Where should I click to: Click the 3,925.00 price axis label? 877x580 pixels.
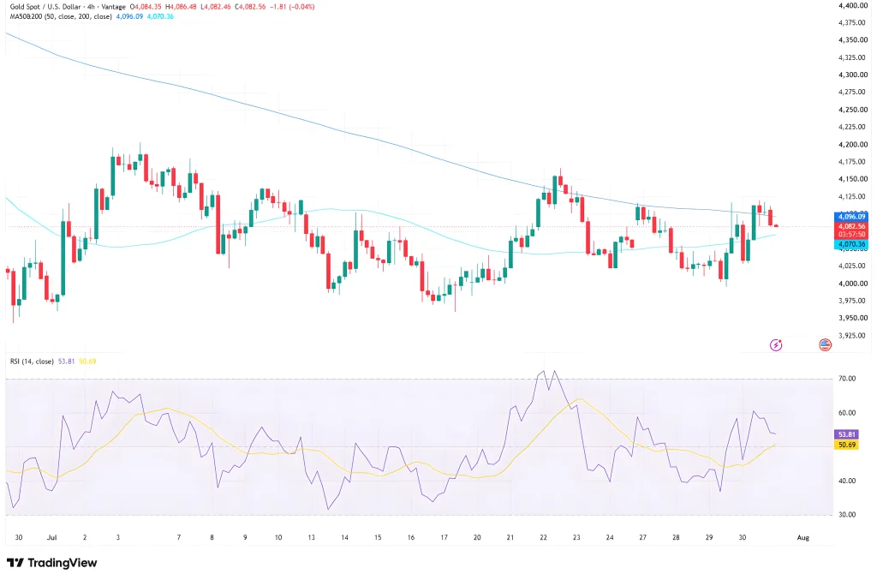852,336
